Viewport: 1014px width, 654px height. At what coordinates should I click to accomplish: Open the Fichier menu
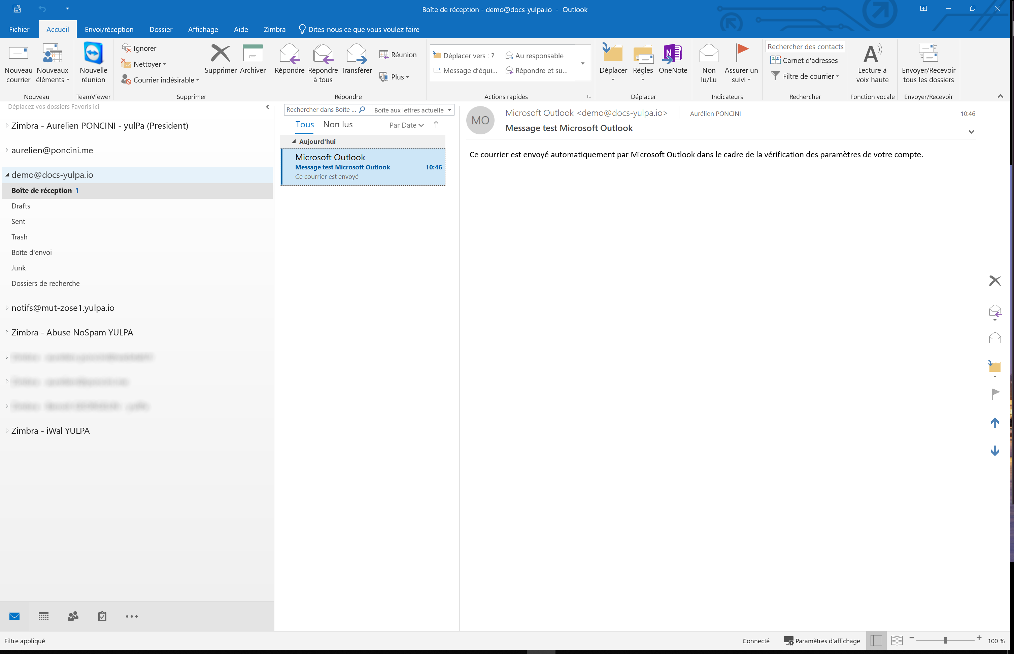(19, 29)
